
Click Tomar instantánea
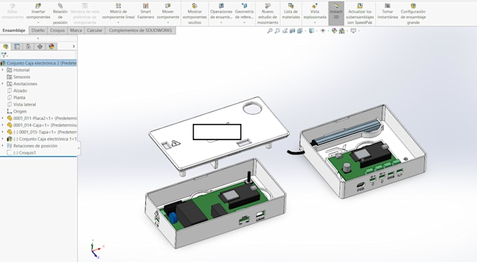pyautogui.click(x=387, y=11)
